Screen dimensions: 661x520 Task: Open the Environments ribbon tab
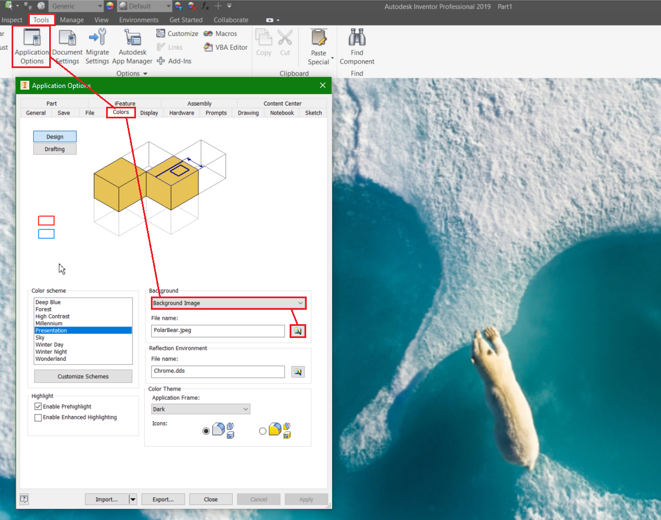point(139,19)
